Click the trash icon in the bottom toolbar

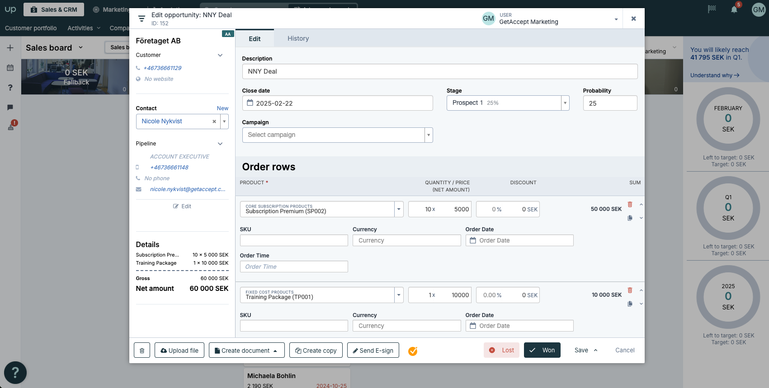coord(142,351)
